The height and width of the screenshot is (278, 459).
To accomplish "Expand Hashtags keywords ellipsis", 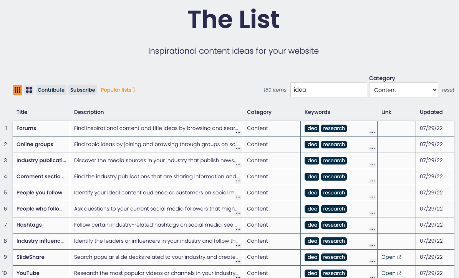I will (372, 229).
